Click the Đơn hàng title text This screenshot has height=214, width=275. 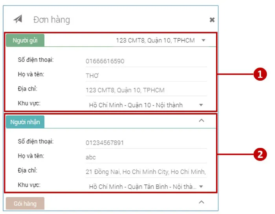coord(51,20)
